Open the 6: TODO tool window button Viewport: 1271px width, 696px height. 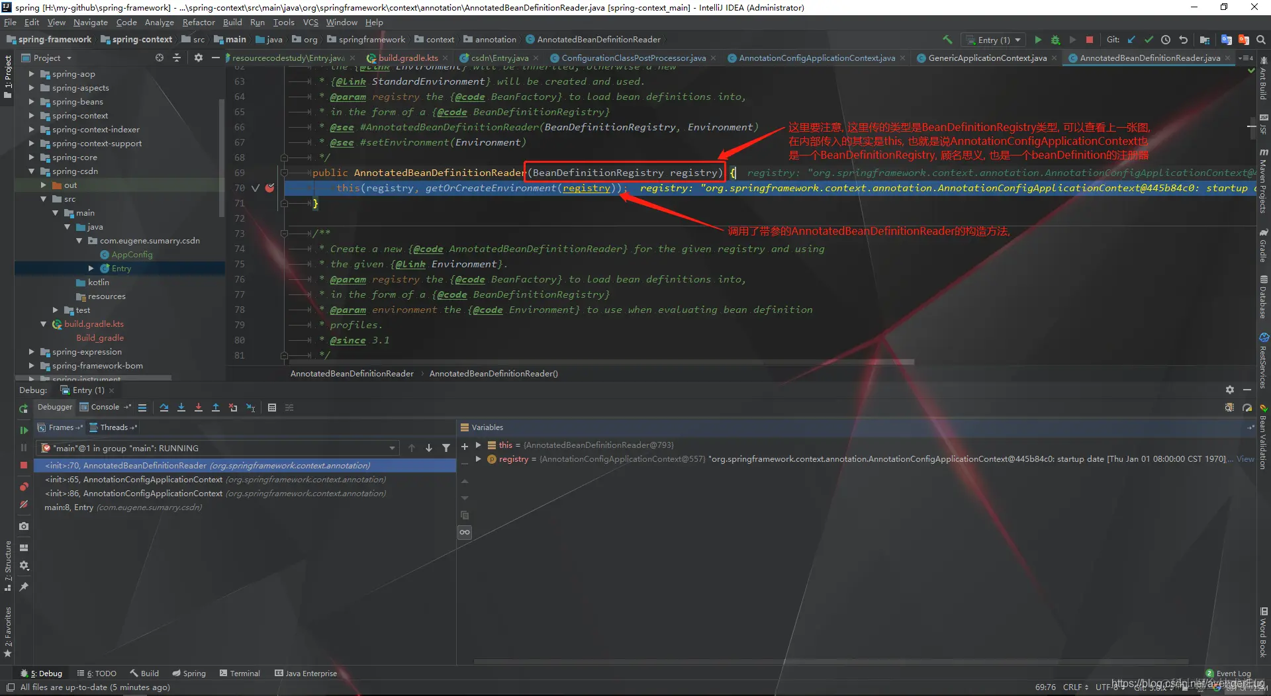pos(97,674)
